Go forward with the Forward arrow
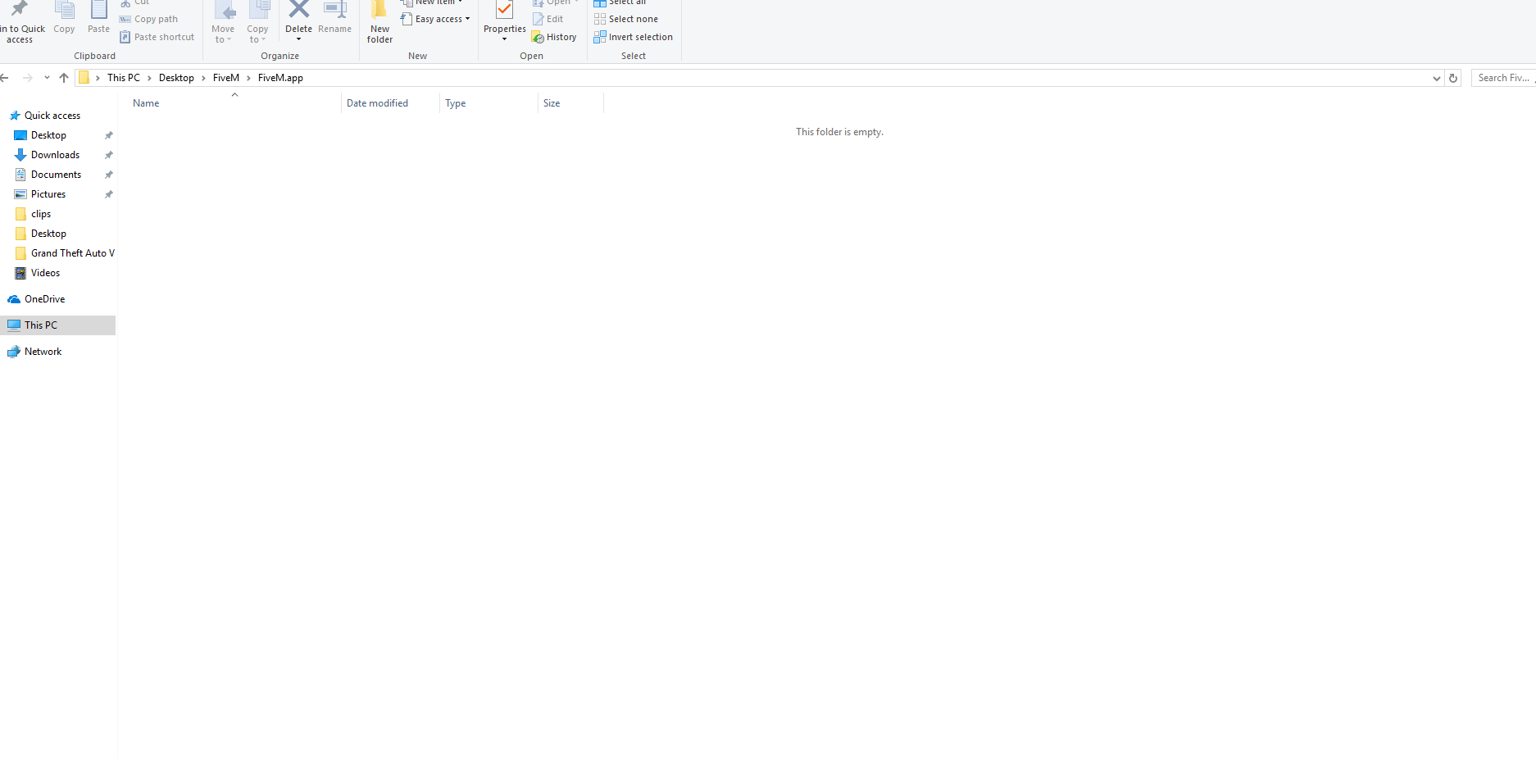 click(28, 78)
